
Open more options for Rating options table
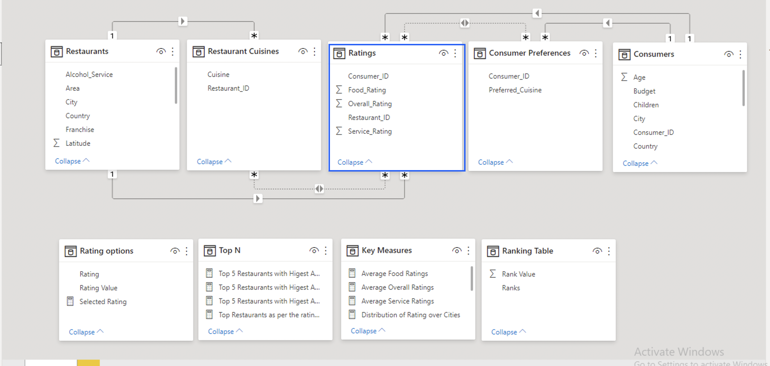click(x=187, y=251)
